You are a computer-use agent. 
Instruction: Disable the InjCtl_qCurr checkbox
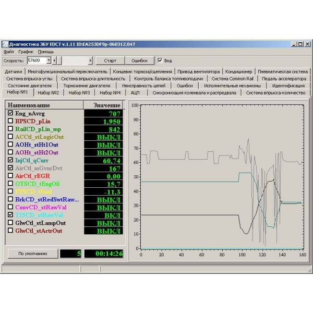(x=10, y=160)
